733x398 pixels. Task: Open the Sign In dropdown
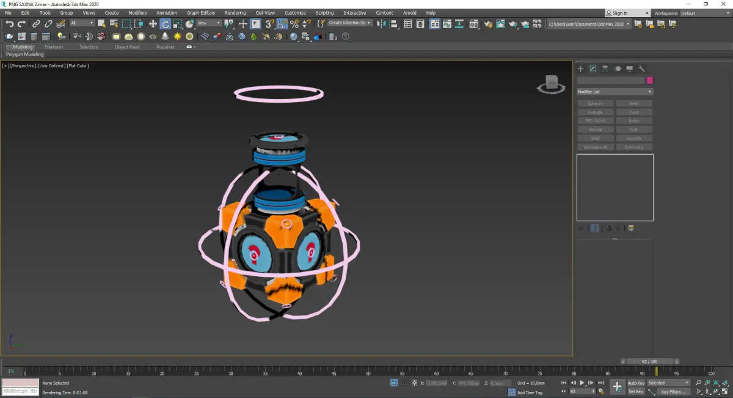[627, 13]
